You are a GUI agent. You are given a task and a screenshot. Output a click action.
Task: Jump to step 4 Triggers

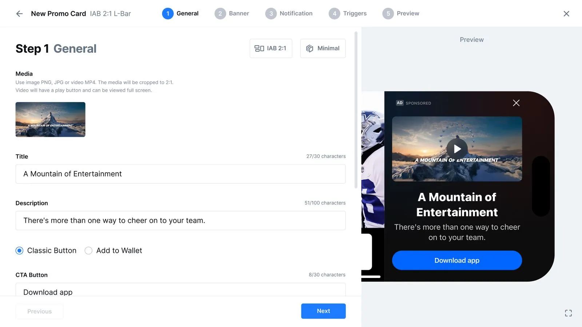click(347, 13)
